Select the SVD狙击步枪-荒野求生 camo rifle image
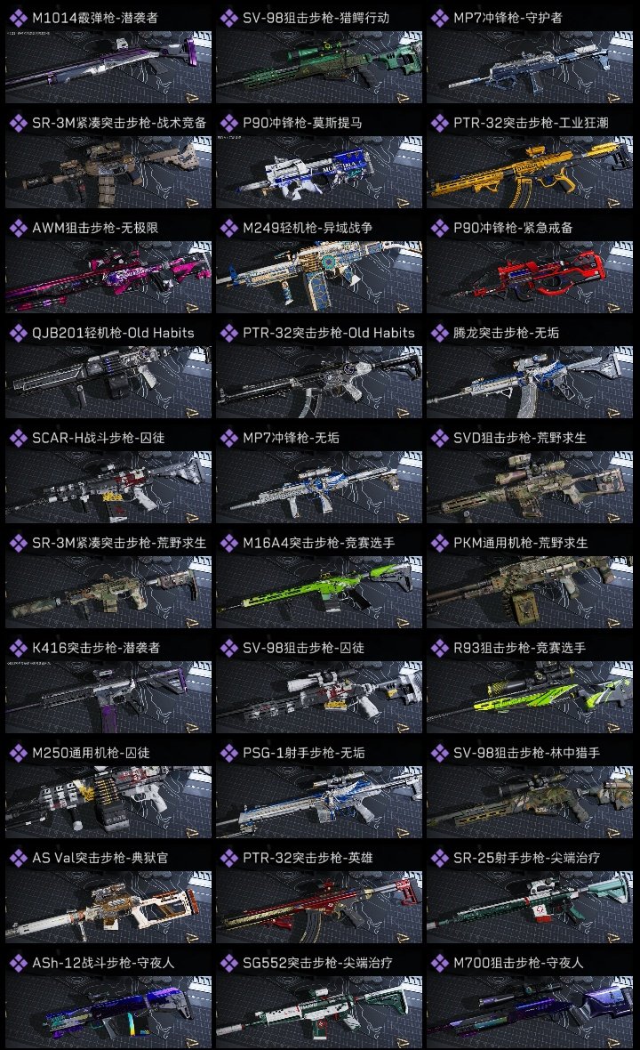This screenshot has width=640, height=1050. click(x=530, y=487)
